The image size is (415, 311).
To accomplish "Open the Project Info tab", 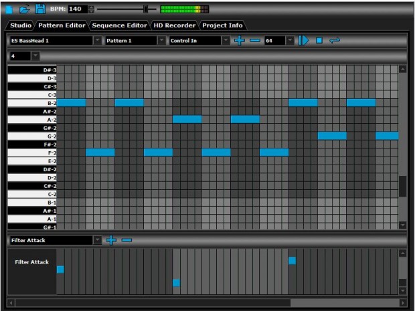I will coord(222,25).
